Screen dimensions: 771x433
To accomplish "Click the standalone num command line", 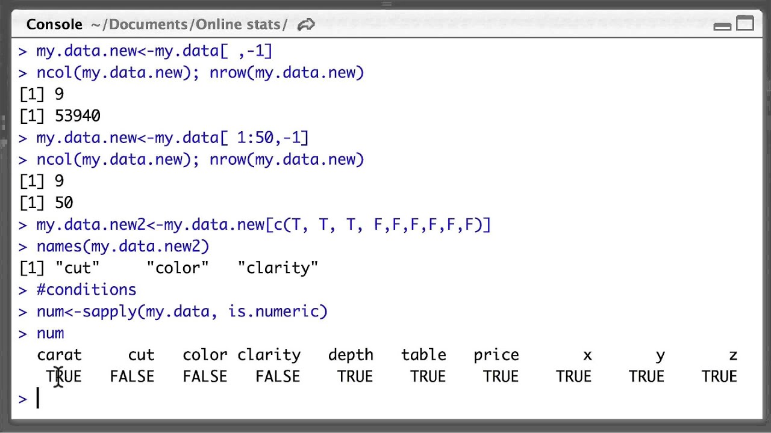I will click(x=50, y=333).
